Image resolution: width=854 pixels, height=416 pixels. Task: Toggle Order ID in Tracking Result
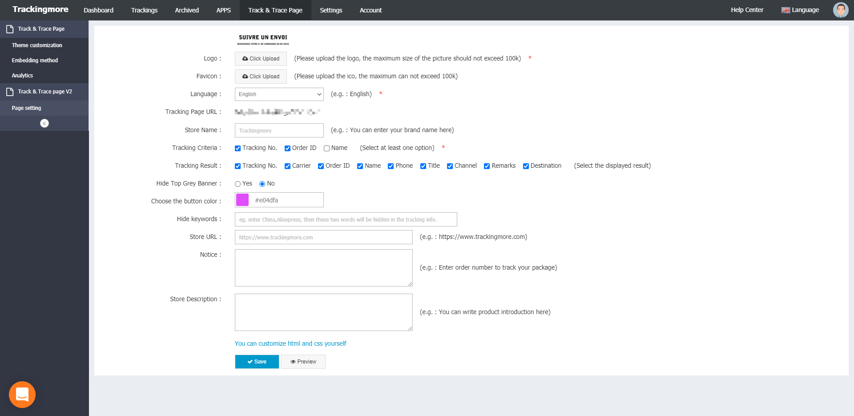pyautogui.click(x=321, y=166)
